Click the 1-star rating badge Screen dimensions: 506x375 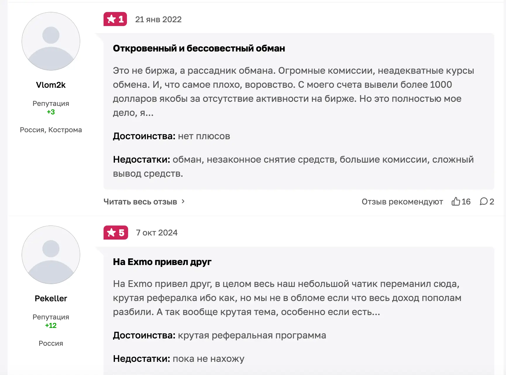(x=115, y=19)
